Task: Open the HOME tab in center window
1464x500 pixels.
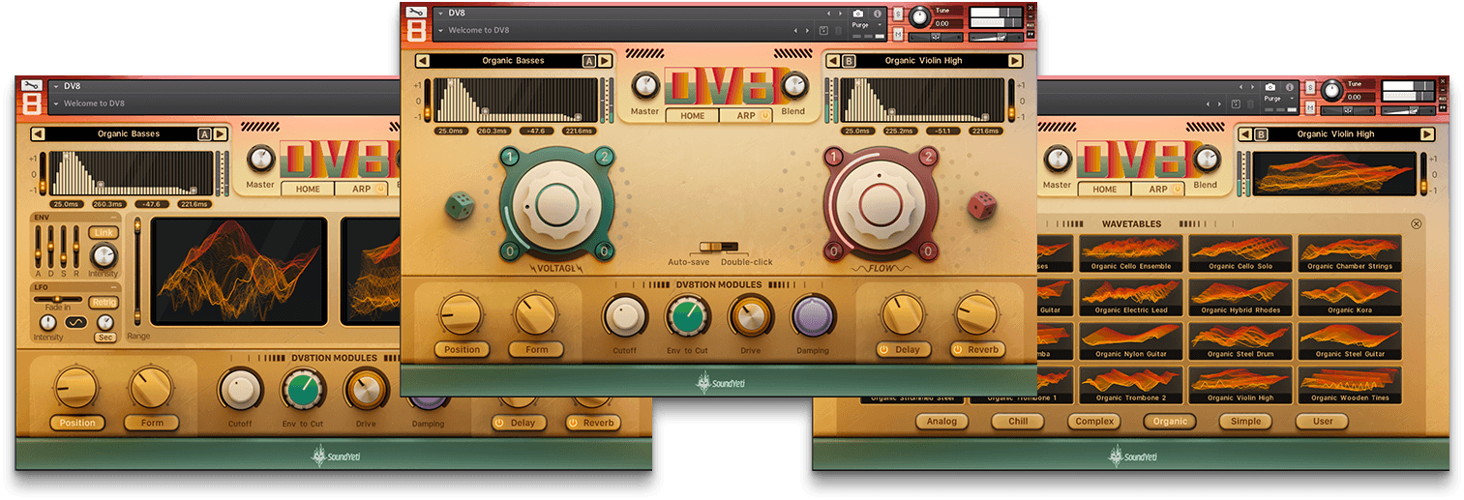Action: tap(692, 116)
